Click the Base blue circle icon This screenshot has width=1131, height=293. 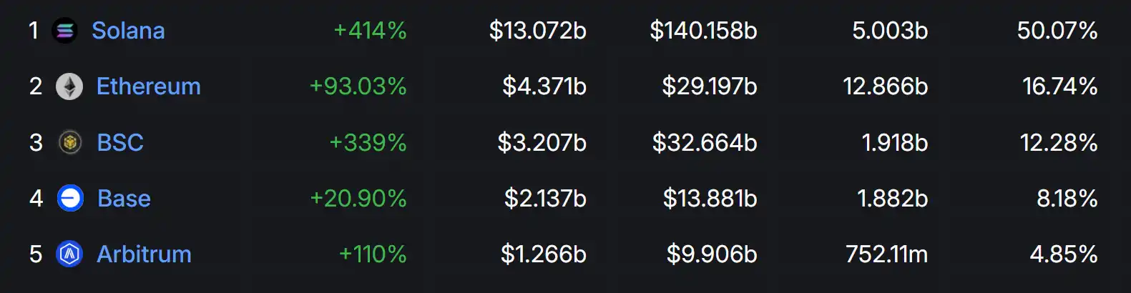tap(70, 198)
